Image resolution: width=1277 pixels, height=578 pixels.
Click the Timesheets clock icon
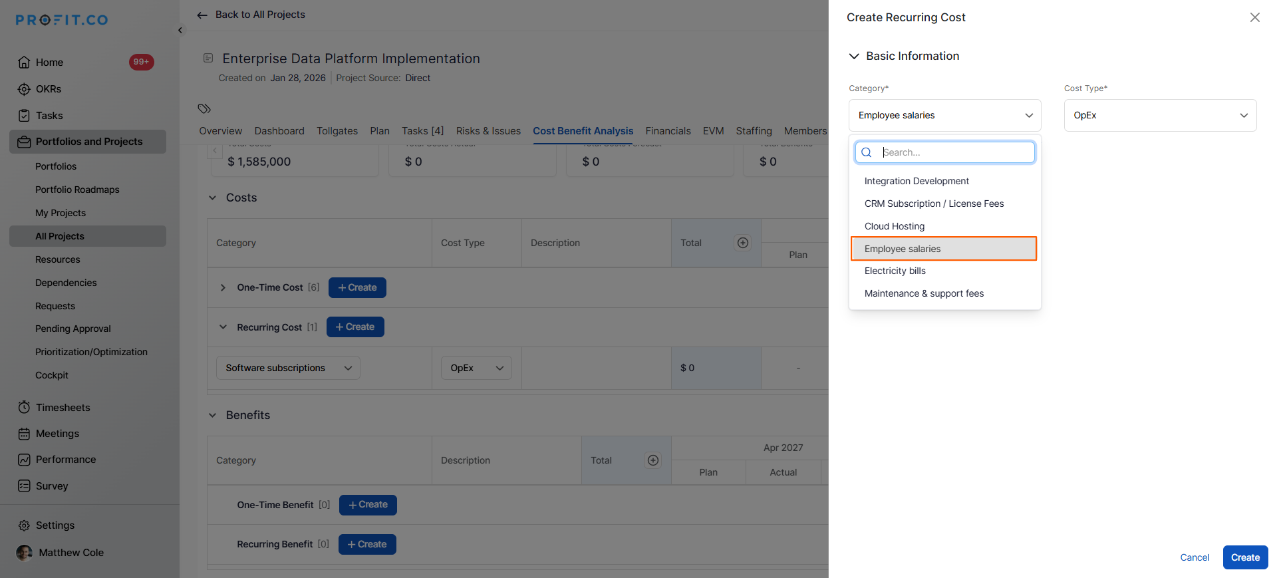(x=24, y=408)
